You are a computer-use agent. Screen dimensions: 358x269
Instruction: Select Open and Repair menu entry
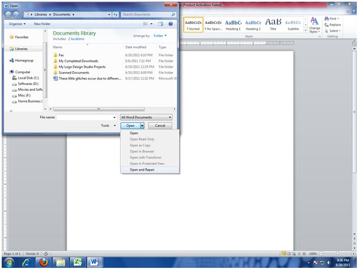[150, 169]
